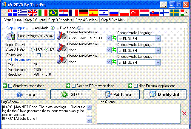Set aspect ratio to 4/3
The height and width of the screenshot is (129, 191).
(x=47, y=50)
